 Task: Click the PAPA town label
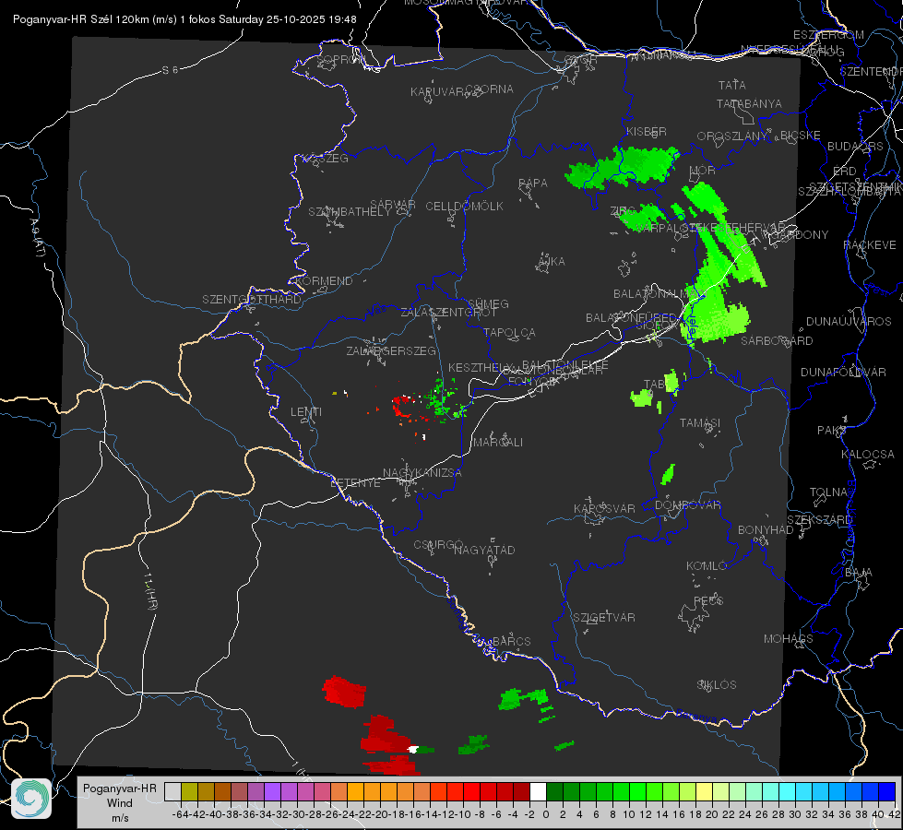[533, 184]
